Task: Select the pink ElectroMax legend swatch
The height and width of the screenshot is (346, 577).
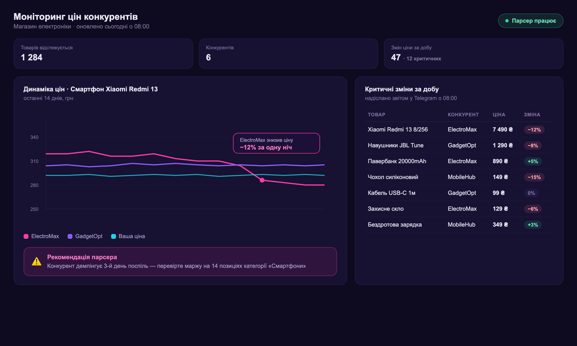Action: [26, 236]
